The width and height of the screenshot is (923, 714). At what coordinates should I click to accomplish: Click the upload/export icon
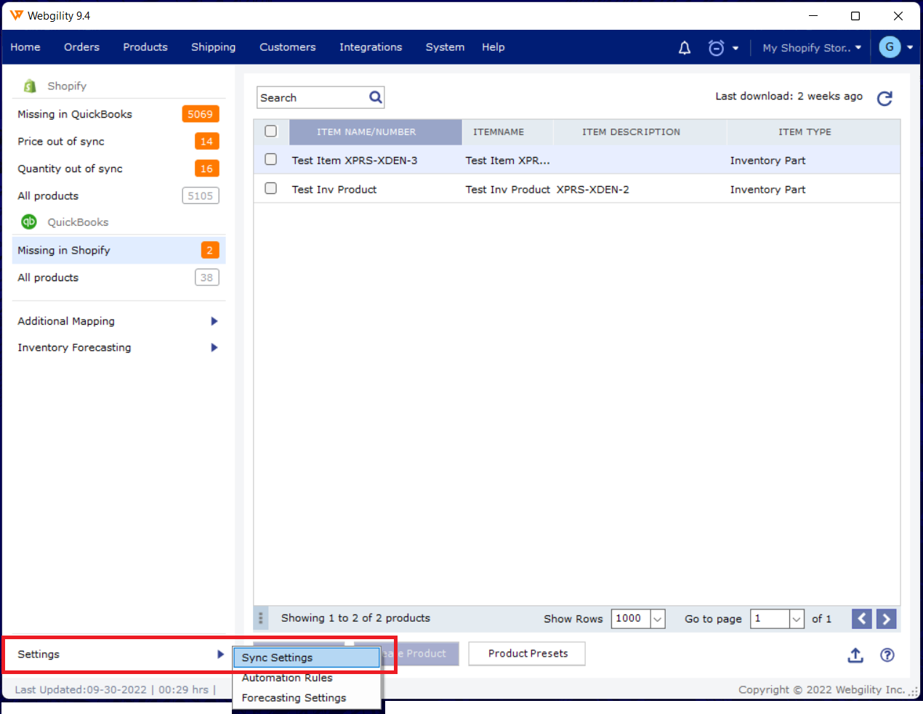point(856,655)
